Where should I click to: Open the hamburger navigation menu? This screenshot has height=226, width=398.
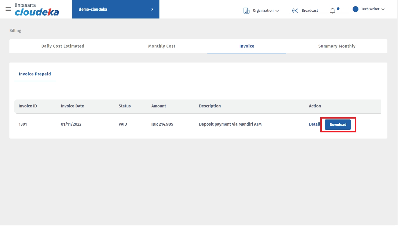[x=8, y=9]
